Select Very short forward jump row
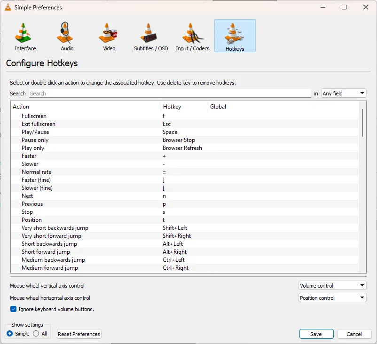The height and width of the screenshot is (344, 377). tap(184, 236)
